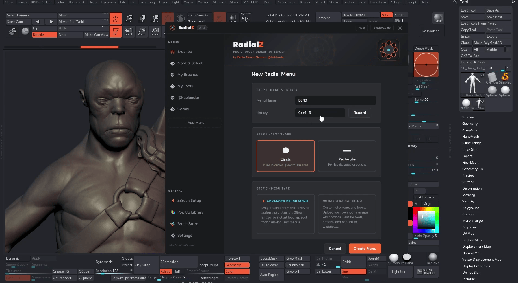Select the Rectangle slot shape option

[347, 156]
